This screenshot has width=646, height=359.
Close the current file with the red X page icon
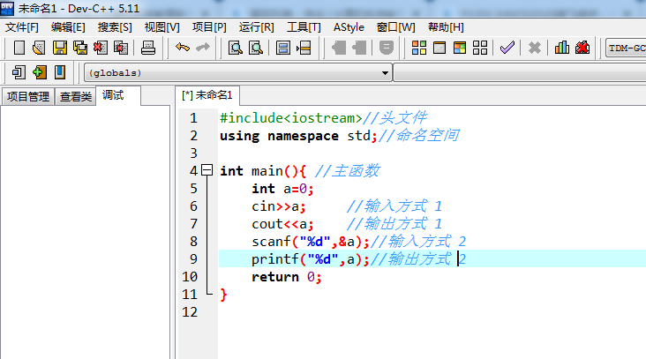coord(101,48)
